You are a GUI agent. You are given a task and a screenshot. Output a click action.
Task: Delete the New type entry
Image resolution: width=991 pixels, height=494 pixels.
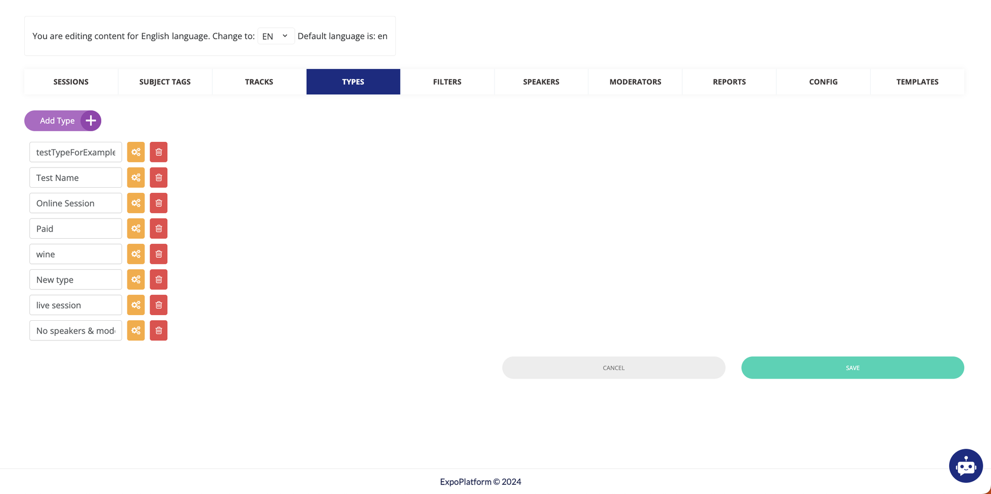click(158, 279)
